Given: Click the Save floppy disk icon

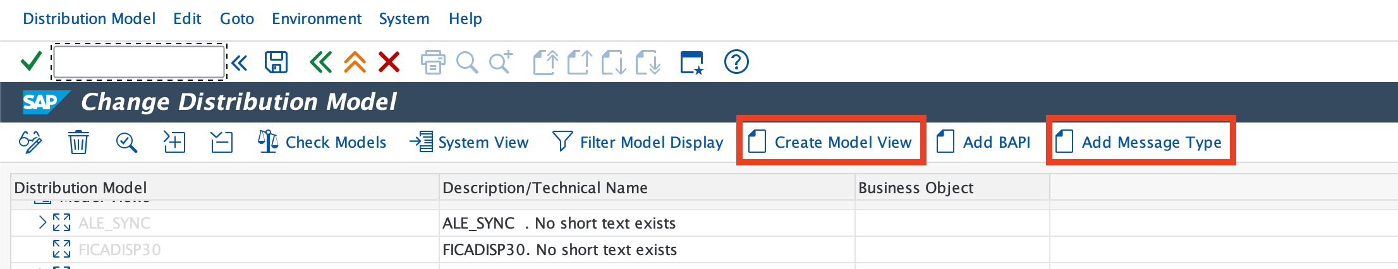Looking at the screenshot, I should click(x=276, y=63).
